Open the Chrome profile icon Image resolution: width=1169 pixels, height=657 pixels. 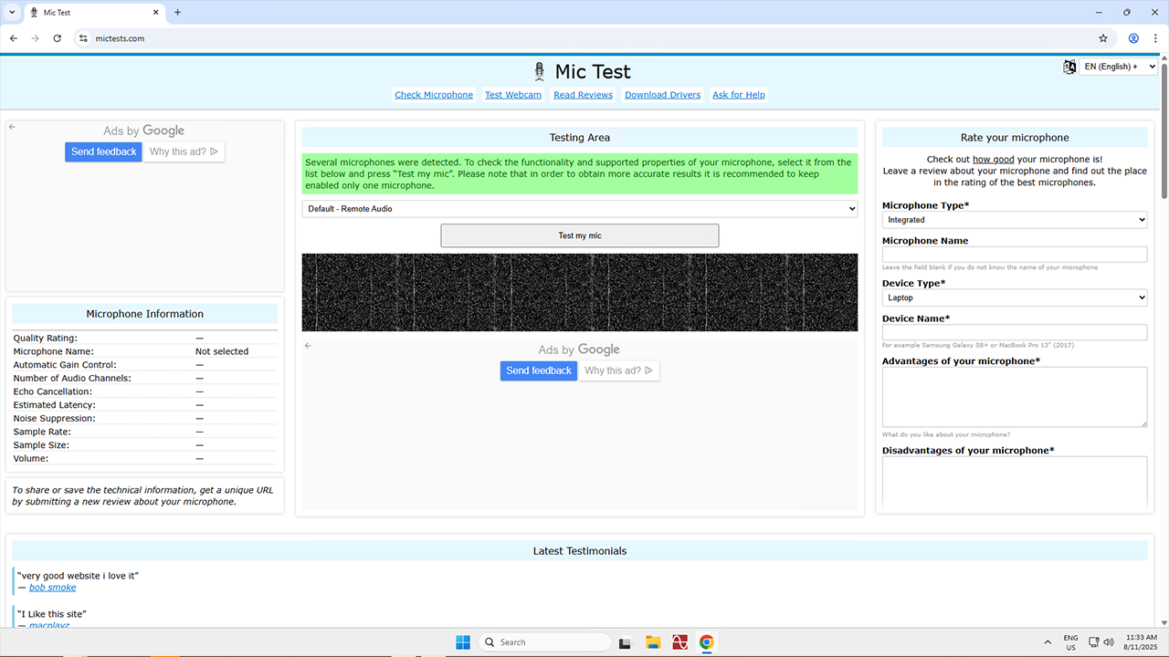(x=1133, y=38)
